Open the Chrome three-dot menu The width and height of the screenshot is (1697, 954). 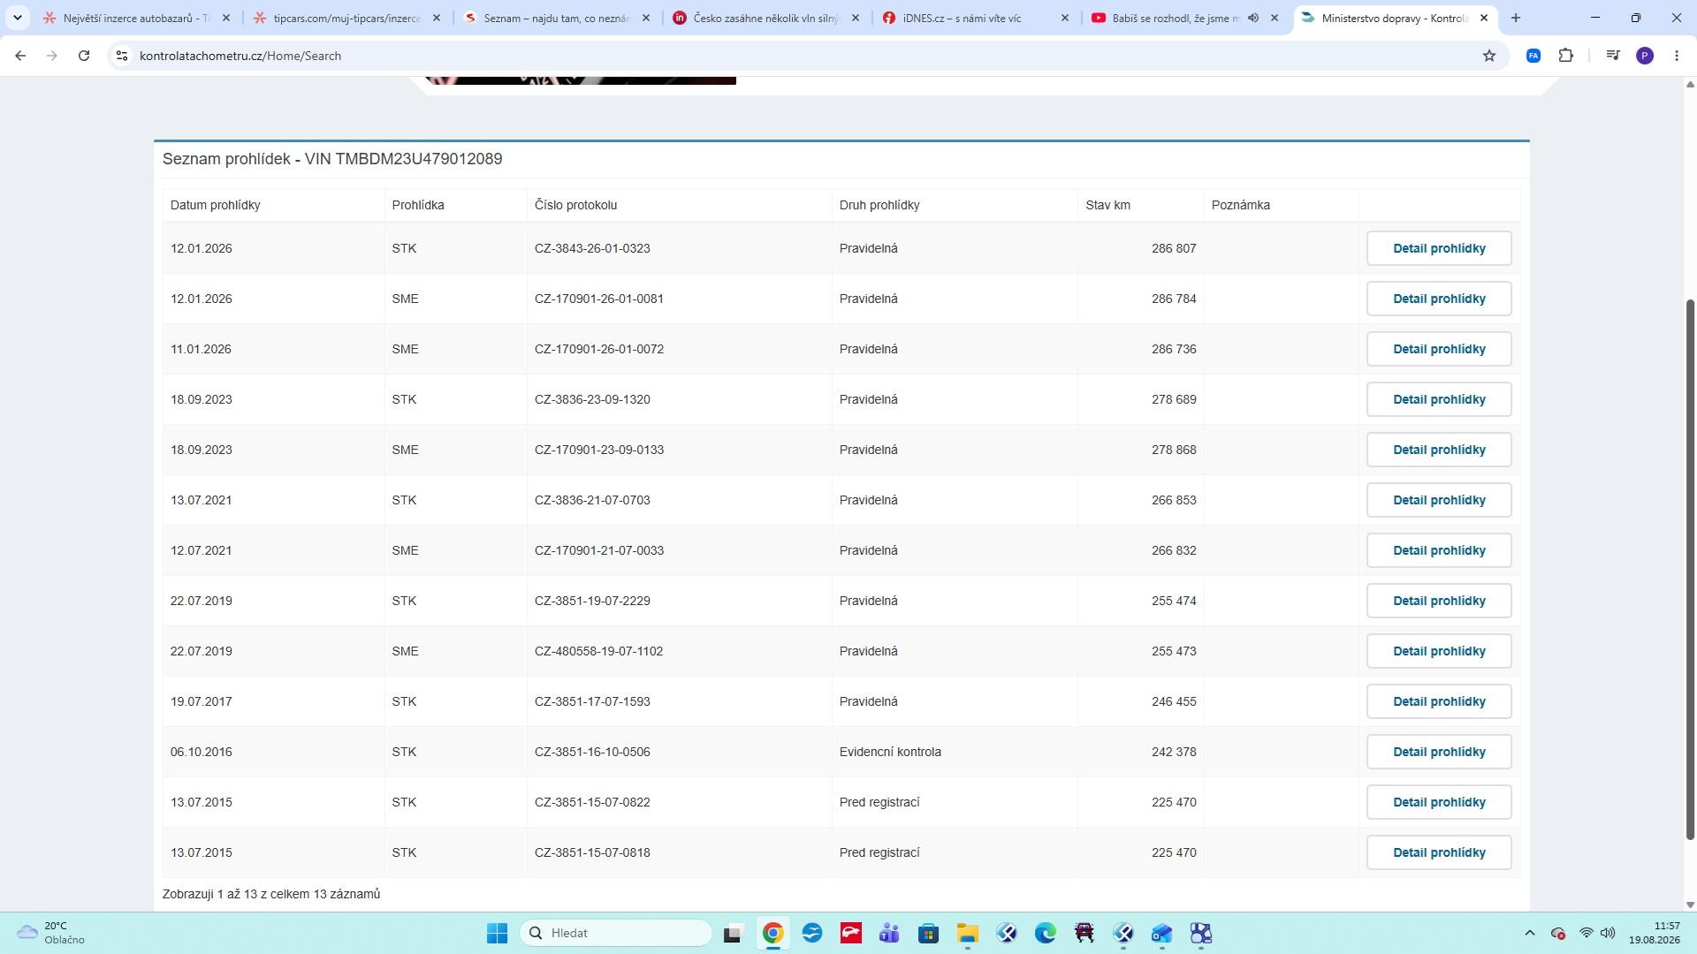click(1677, 56)
